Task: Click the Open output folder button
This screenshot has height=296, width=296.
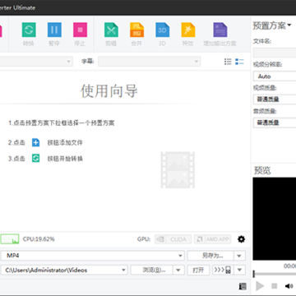Action: [x=198, y=270]
